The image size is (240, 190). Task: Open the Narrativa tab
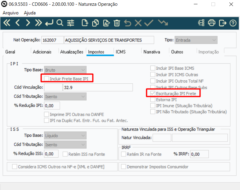[x=152, y=52]
